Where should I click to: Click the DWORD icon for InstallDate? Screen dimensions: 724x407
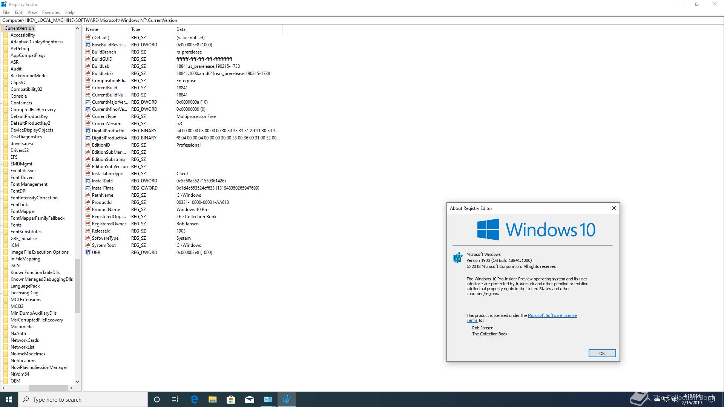coord(88,181)
